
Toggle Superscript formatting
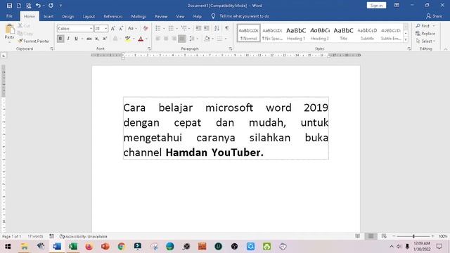105,39
